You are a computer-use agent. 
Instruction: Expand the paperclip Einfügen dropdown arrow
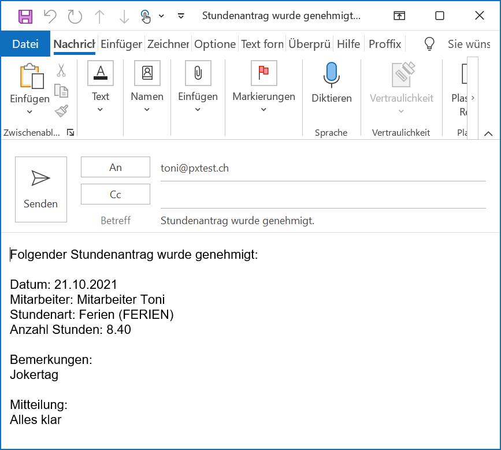coord(198,110)
